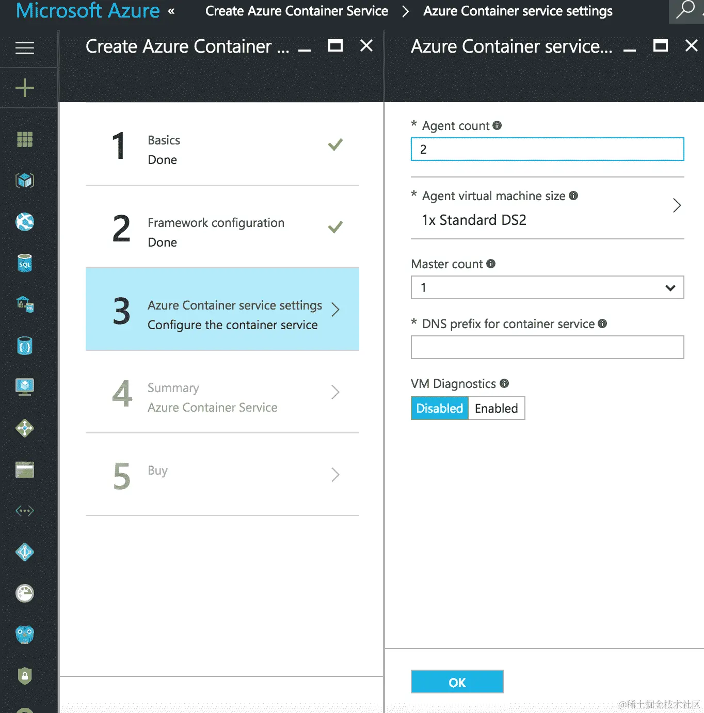704x713 pixels.
Task: Disable VM Diagnostics
Action: tap(439, 408)
